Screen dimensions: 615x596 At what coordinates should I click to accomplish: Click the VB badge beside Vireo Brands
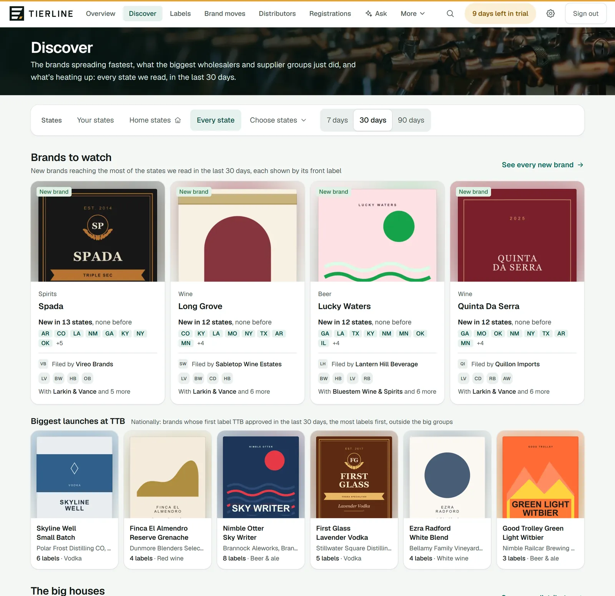pyautogui.click(x=43, y=364)
